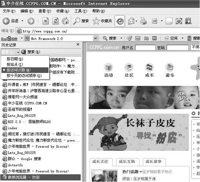Select 按今天的访问顺序 sort option
The width and height of the screenshot is (200, 182).
[25, 76]
